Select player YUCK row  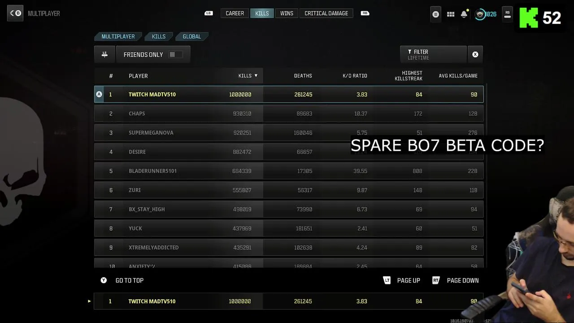pyautogui.click(x=289, y=228)
